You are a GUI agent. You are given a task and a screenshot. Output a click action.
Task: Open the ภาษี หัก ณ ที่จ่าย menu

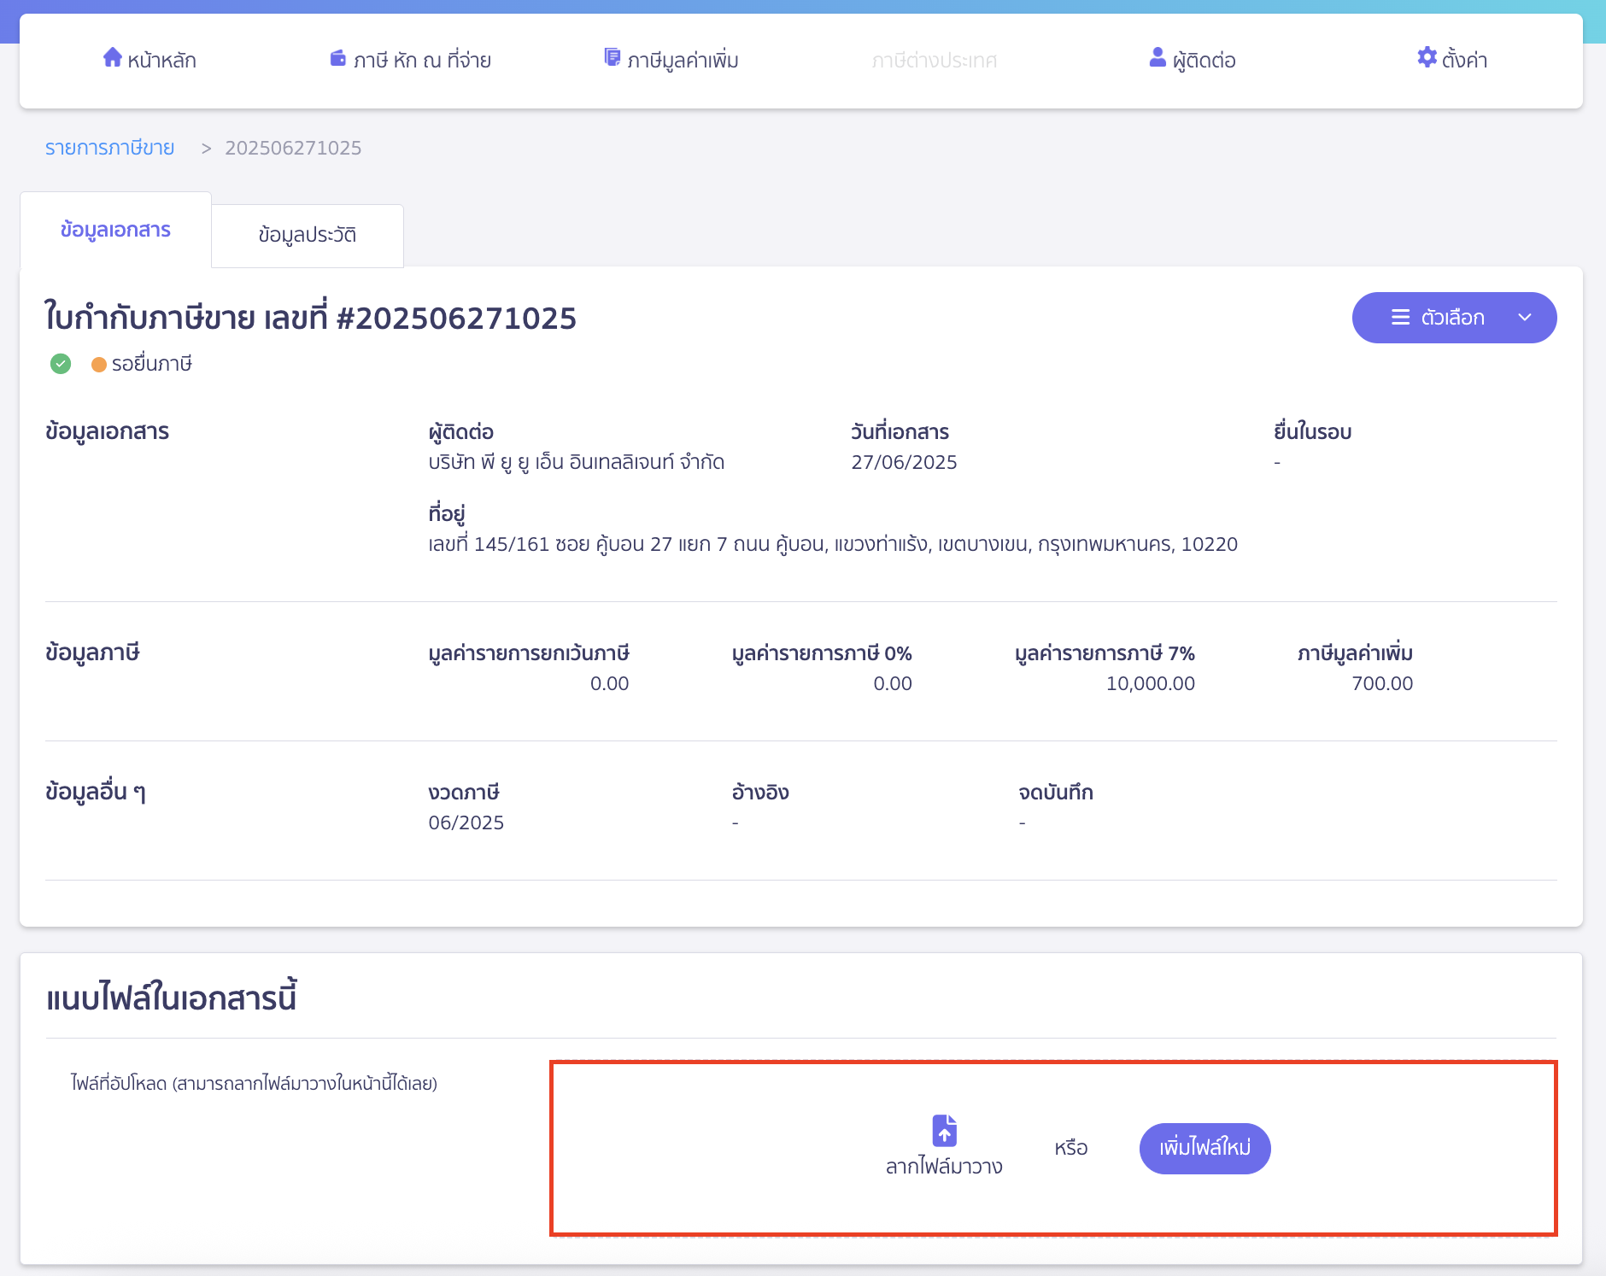(422, 60)
